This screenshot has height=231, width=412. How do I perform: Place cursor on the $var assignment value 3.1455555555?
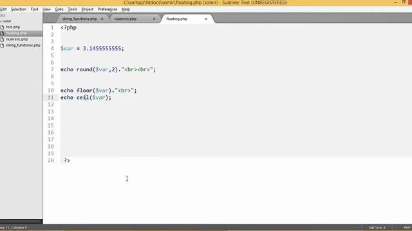pyautogui.click(x=102, y=49)
